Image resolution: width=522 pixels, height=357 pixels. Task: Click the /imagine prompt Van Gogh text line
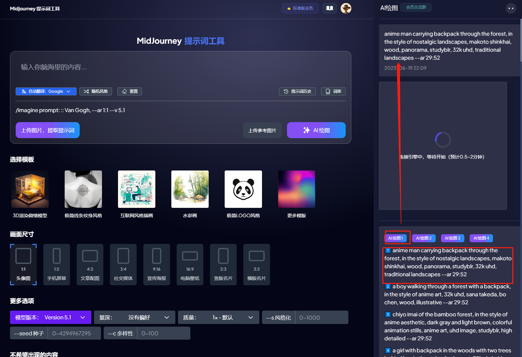70,110
